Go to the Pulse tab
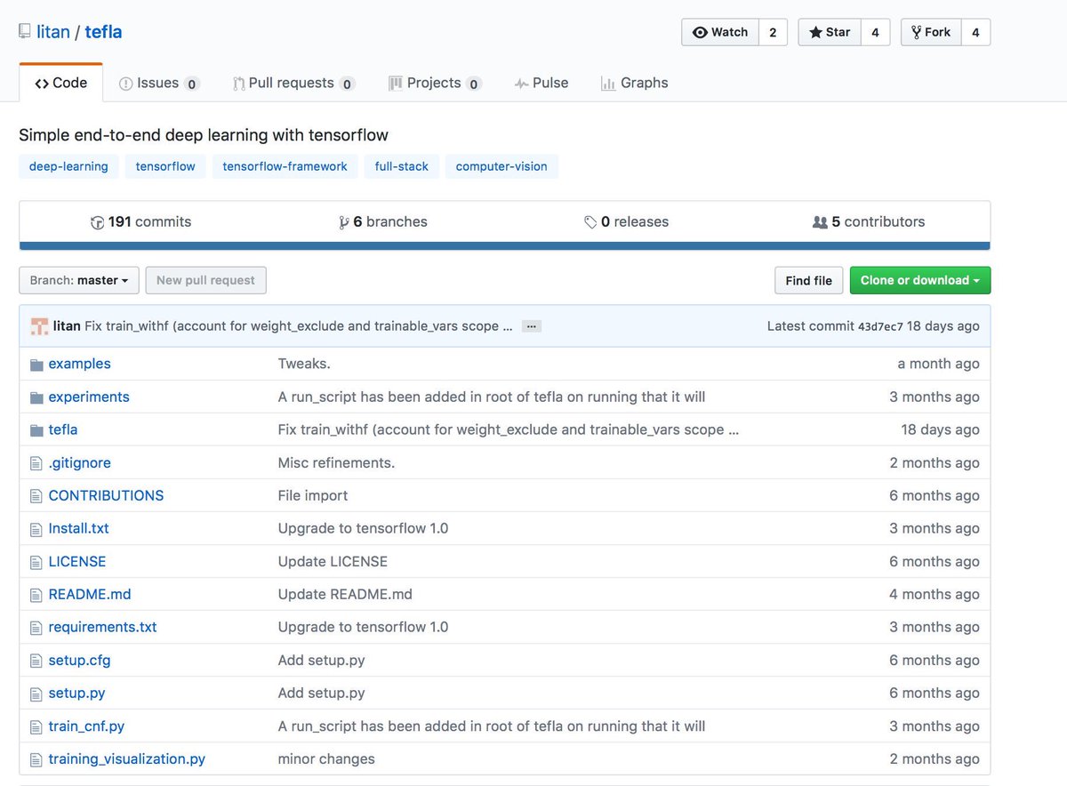Screen dimensions: 1067x786 tap(542, 83)
